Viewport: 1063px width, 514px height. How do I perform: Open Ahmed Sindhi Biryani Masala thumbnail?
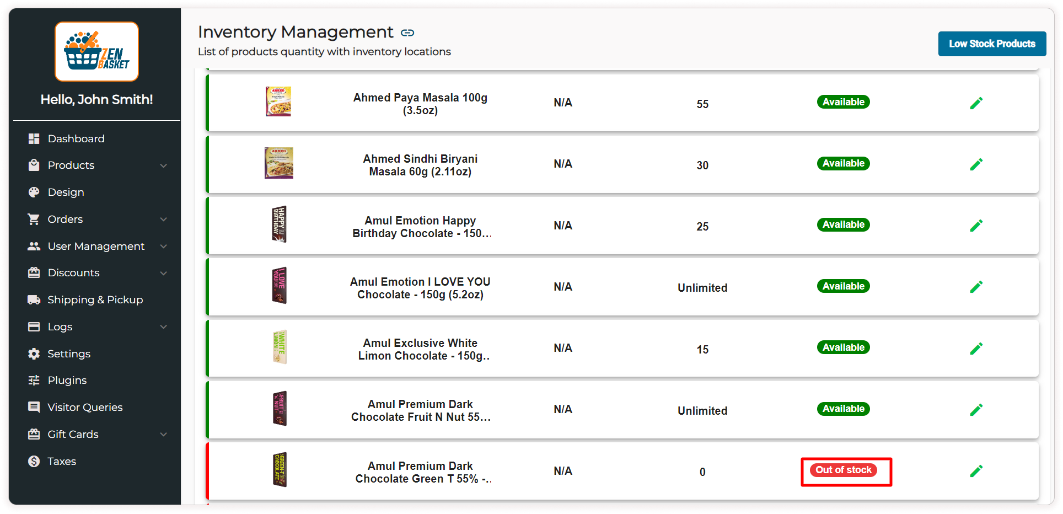coord(278,163)
